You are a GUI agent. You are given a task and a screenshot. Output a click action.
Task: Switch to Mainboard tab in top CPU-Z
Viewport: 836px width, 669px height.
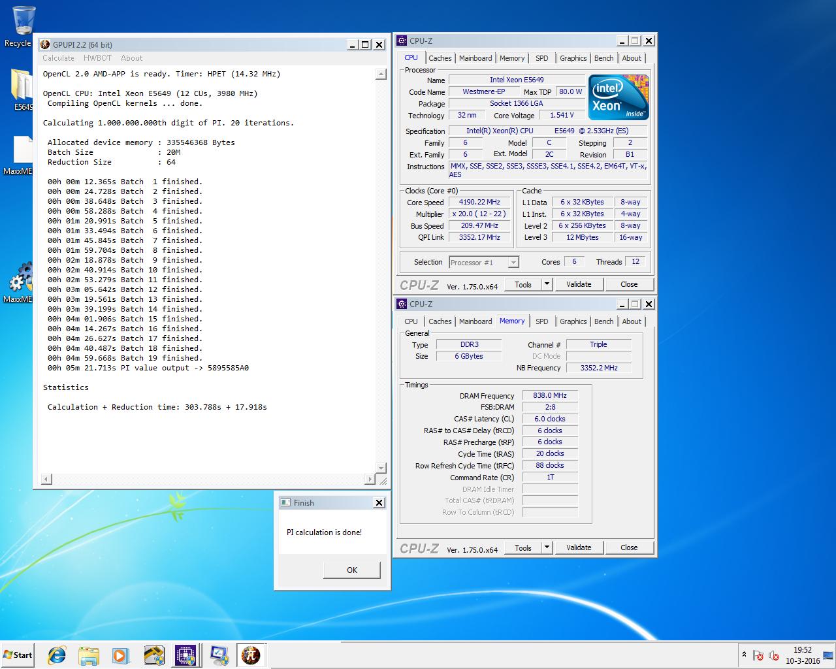(x=475, y=58)
